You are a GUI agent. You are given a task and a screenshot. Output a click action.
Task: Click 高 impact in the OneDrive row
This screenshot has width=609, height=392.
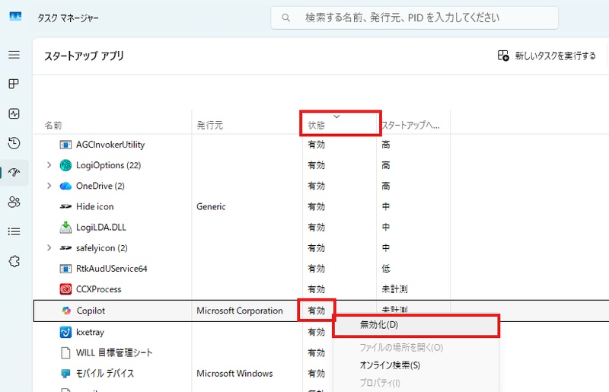(x=386, y=186)
